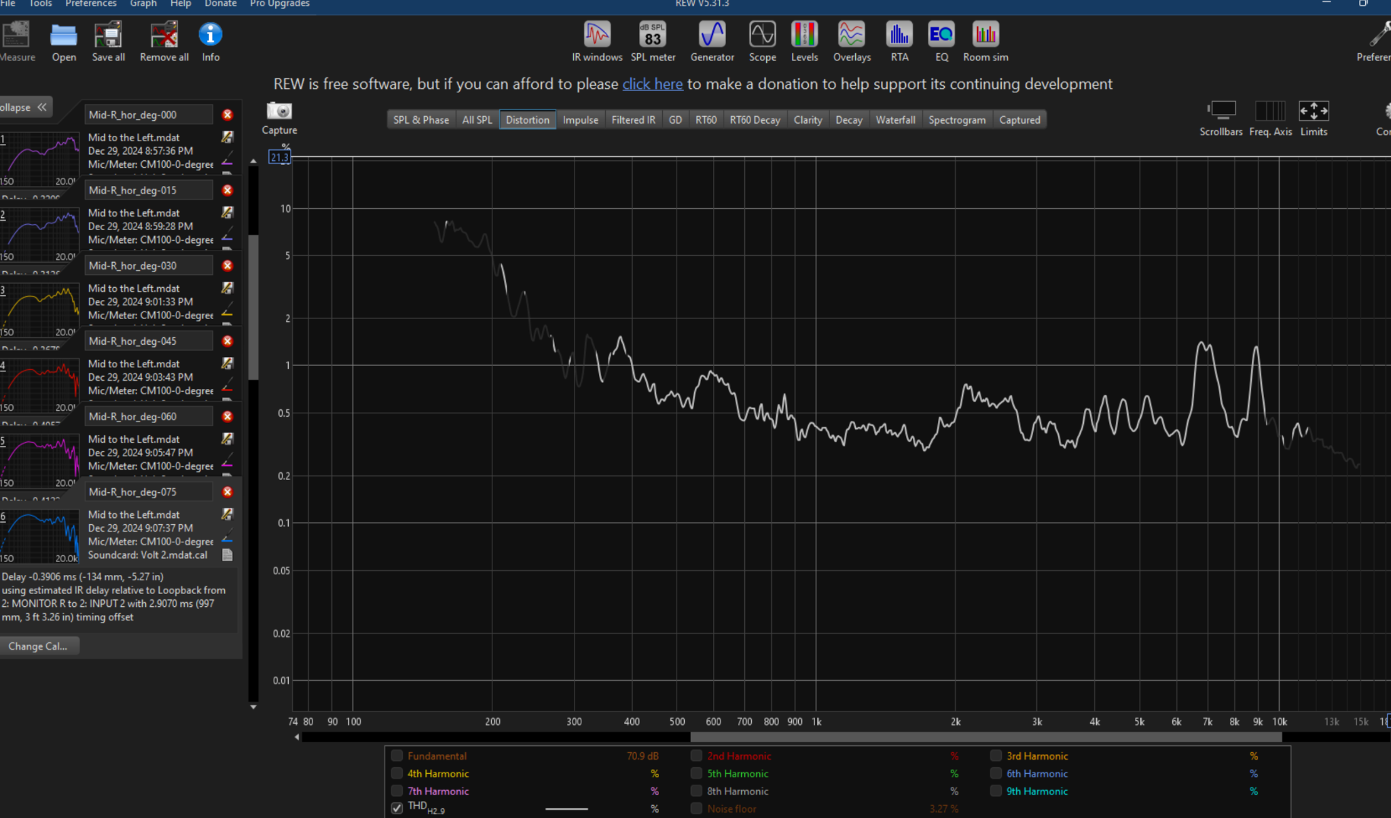Image resolution: width=1391 pixels, height=818 pixels.
Task: Remove the Mid-R_hor_deg-045 measurement
Action: click(228, 341)
